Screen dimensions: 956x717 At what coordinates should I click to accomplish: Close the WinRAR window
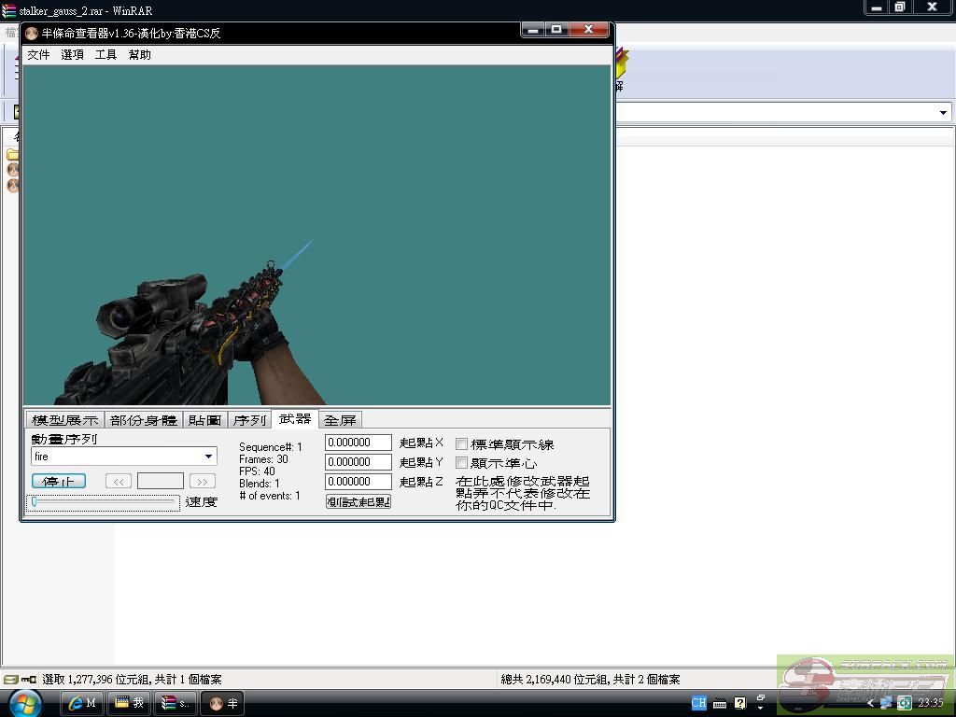pos(933,7)
